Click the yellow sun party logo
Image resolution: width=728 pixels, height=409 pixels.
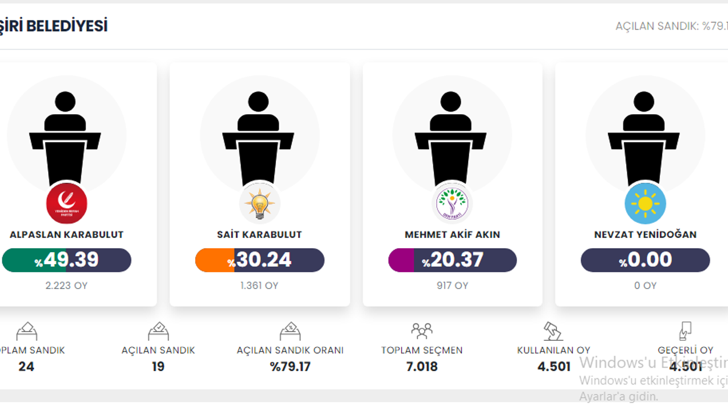[x=646, y=203]
